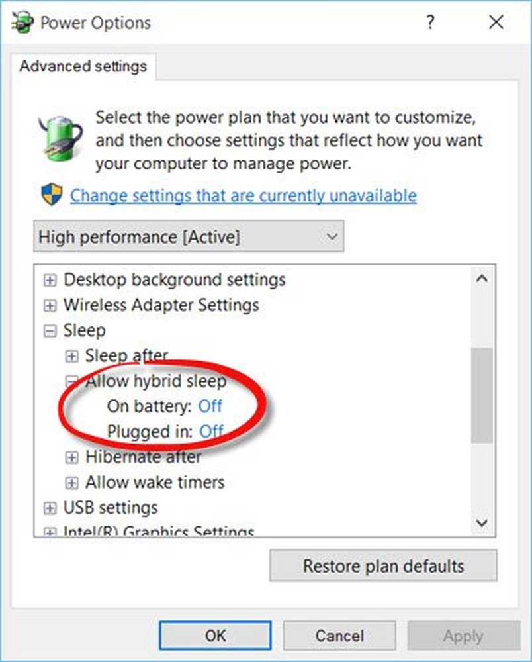Expand the Hibernate after item

pyautogui.click(x=72, y=457)
